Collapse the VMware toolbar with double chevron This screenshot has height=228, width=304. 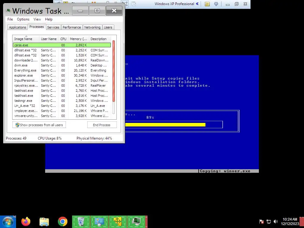click(x=197, y=4)
